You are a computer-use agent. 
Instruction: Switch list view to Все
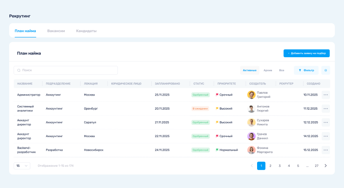coord(282,70)
